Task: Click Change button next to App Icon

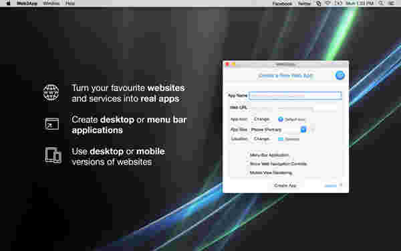Action: [x=261, y=119]
